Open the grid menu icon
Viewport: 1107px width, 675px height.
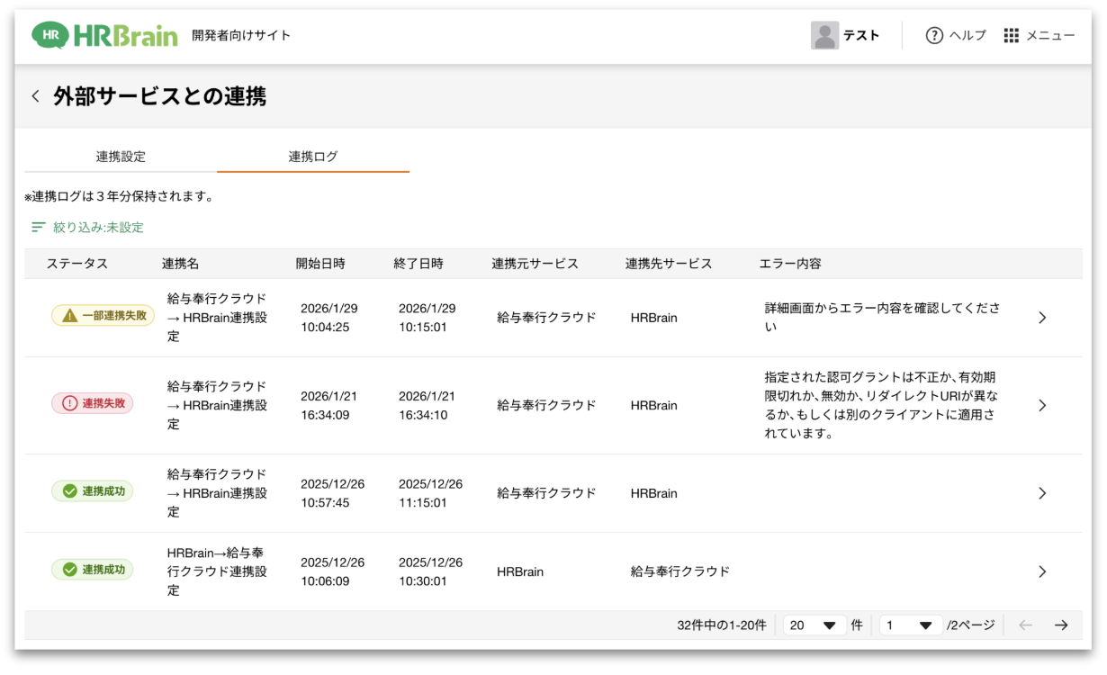pyautogui.click(x=1012, y=35)
